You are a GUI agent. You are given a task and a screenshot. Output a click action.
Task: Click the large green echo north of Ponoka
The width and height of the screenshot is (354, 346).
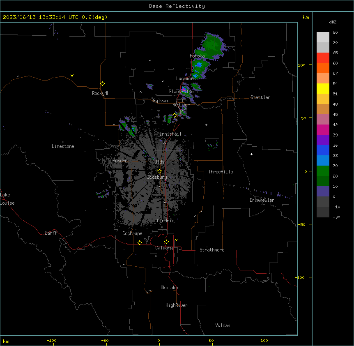pos(211,46)
